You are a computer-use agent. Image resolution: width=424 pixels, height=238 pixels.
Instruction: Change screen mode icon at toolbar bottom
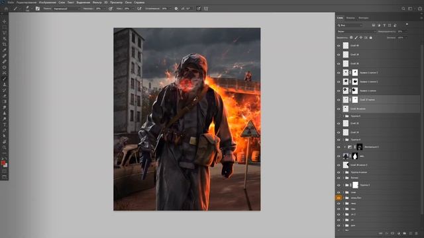(x=5, y=177)
